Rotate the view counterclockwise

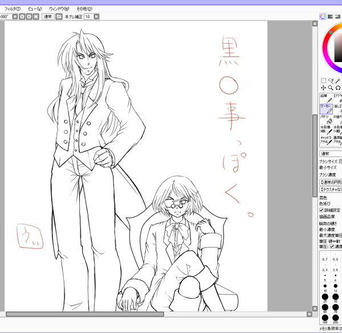coord(22,17)
